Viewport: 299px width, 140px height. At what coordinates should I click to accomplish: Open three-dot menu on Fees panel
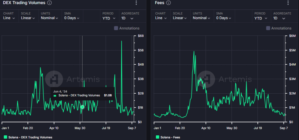click(288, 3)
